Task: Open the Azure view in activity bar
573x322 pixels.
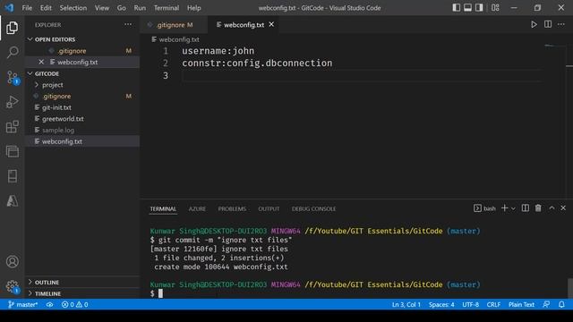Action: point(12,200)
